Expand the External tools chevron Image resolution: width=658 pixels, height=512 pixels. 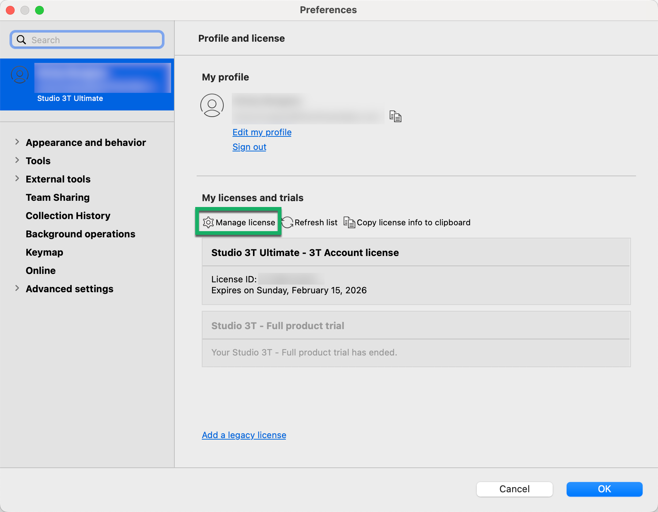(17, 178)
